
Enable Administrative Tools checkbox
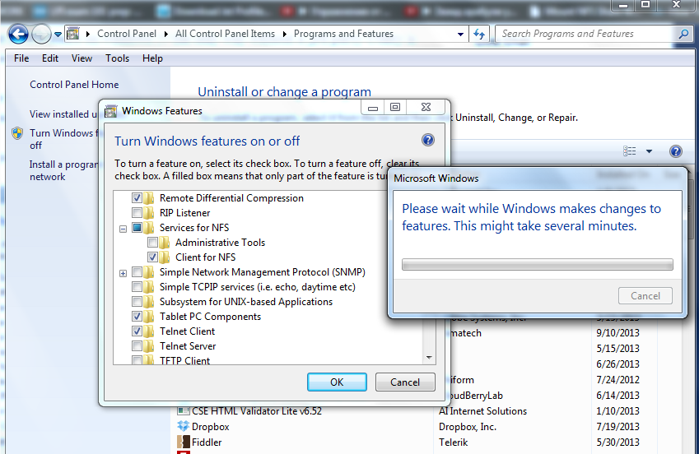tap(152, 243)
